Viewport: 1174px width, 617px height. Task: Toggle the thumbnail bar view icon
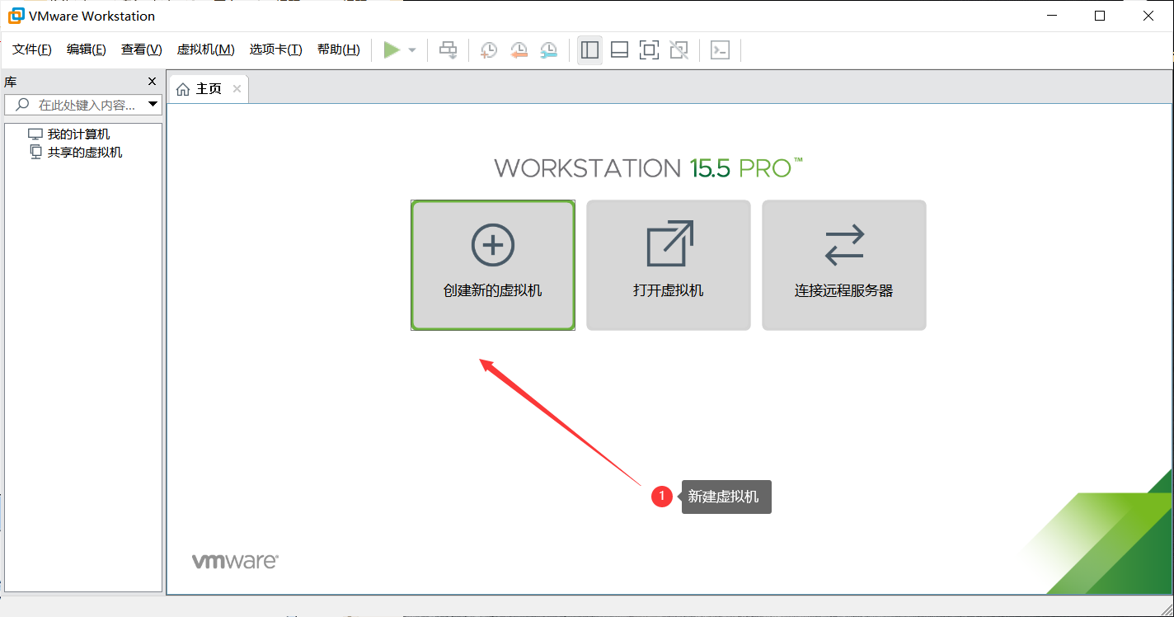[619, 50]
